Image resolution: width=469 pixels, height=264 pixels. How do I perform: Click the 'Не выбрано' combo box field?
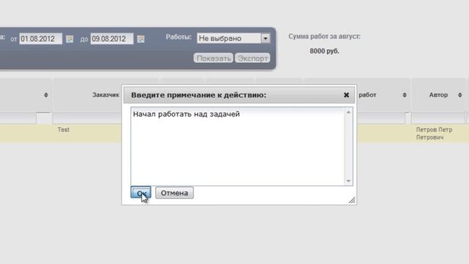click(x=229, y=38)
